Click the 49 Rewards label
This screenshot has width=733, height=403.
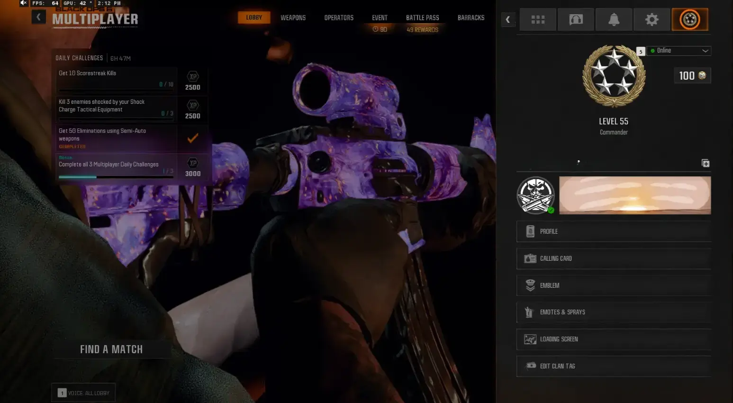coord(423,29)
